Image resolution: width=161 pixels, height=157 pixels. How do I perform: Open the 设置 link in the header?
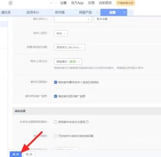pos(63,3)
